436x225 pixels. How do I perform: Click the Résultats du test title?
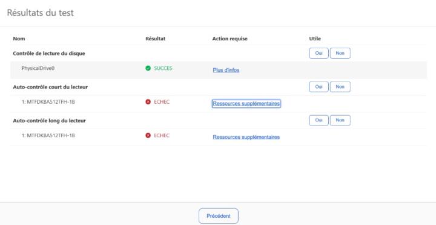(41, 13)
